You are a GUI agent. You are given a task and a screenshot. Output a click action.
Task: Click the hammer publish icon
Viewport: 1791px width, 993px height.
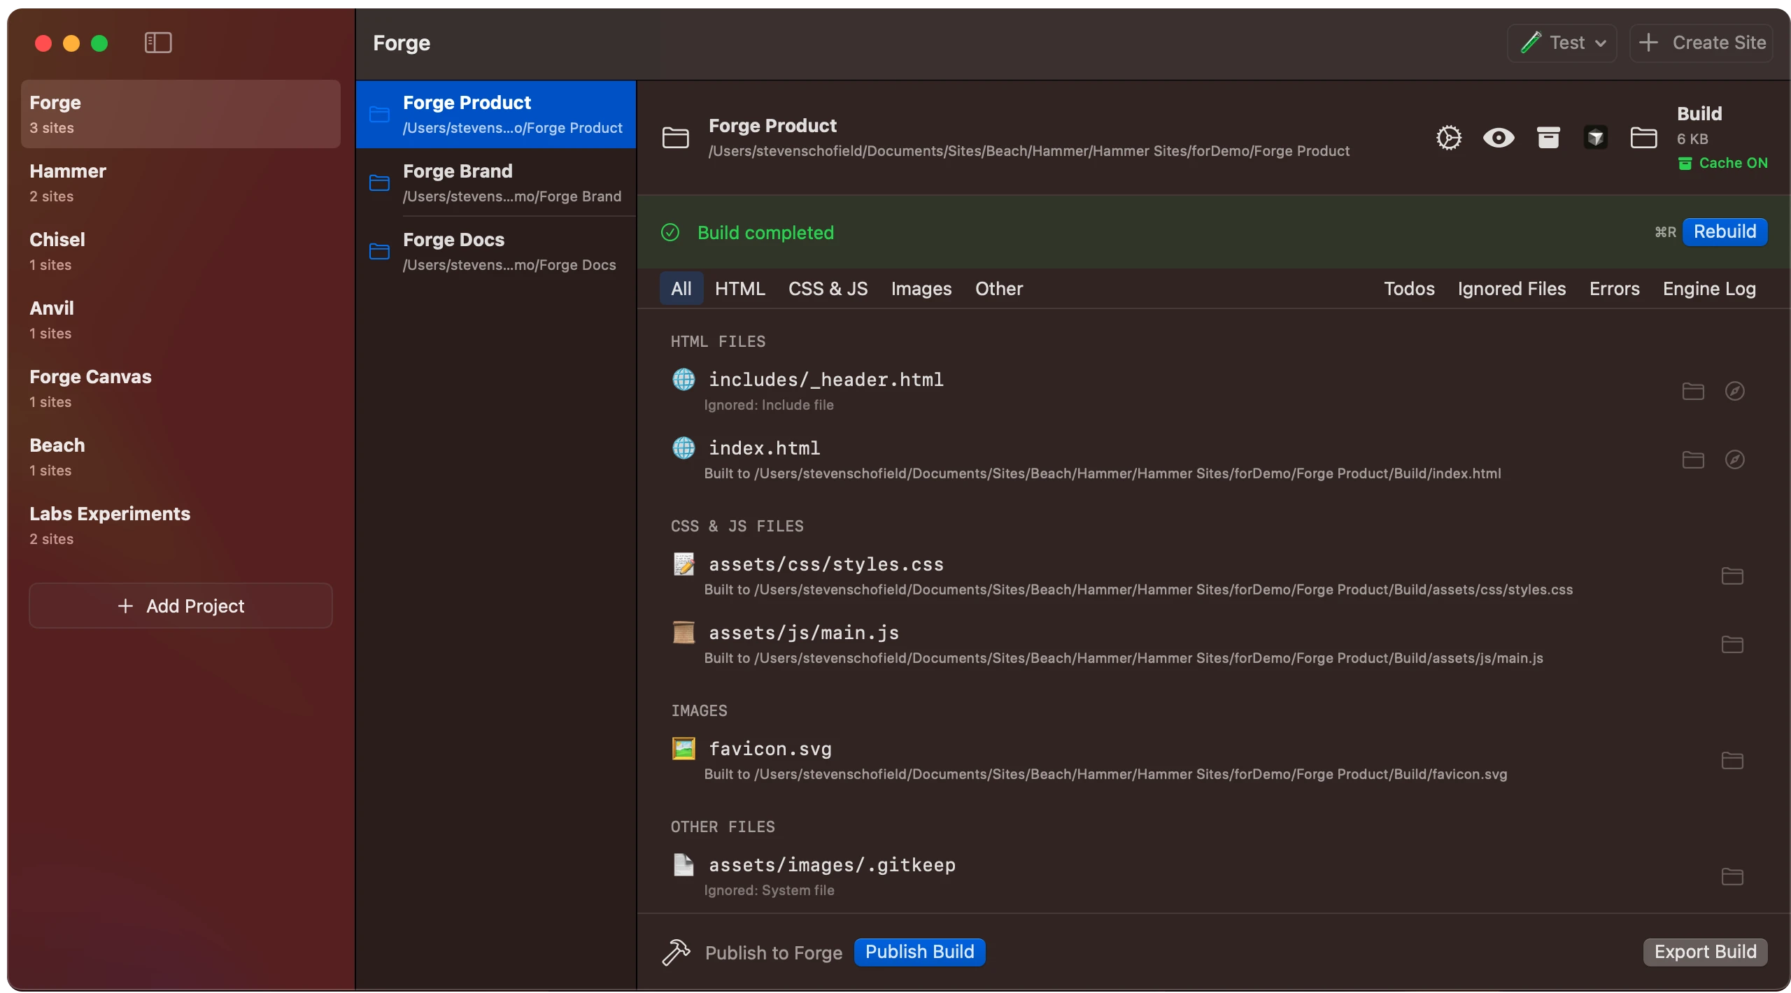click(676, 952)
